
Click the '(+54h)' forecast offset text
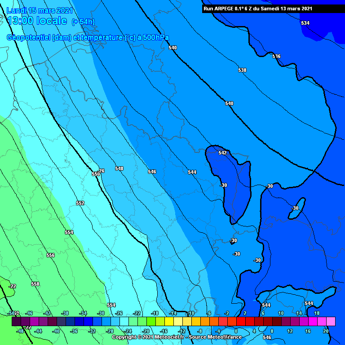(83, 22)
